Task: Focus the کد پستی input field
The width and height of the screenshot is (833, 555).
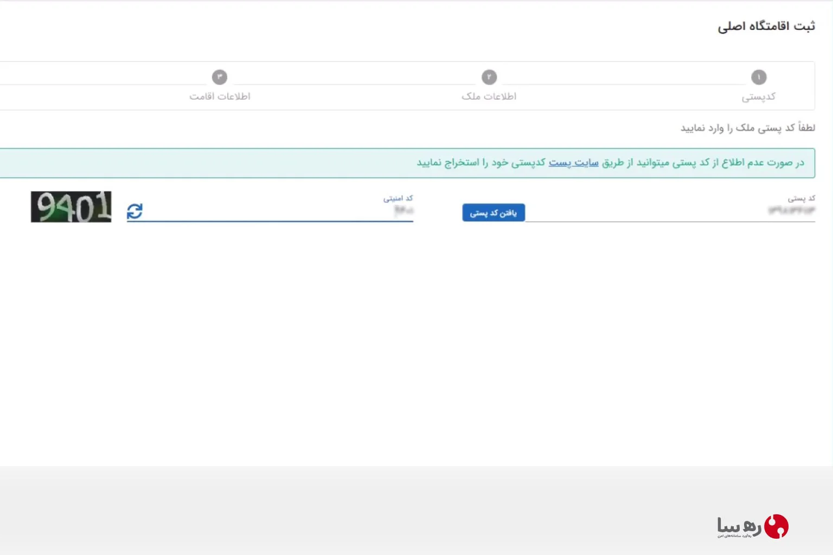Action: tap(670, 210)
